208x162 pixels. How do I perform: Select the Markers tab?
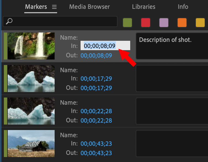tap(36, 7)
